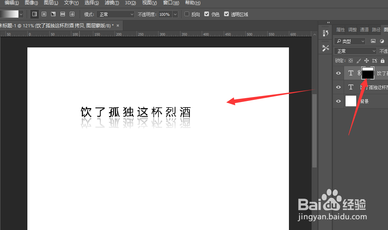This screenshot has height=230, width=388.
Task: Click the 饮了孤独这杯烈酒 text on canvas
Action: [135, 112]
